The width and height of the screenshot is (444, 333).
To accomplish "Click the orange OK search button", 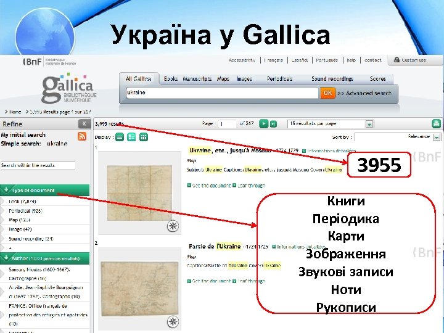I will pos(327,93).
